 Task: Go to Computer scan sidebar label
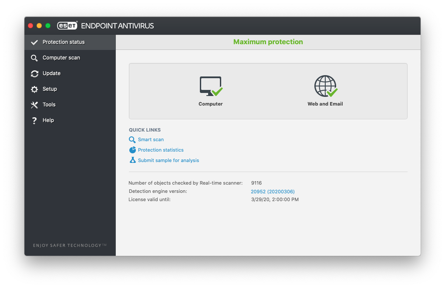click(61, 58)
